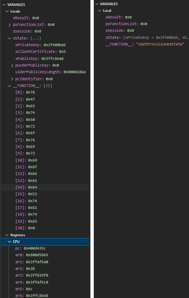Select register ar5: 0xc

pyautogui.click(x=24, y=289)
